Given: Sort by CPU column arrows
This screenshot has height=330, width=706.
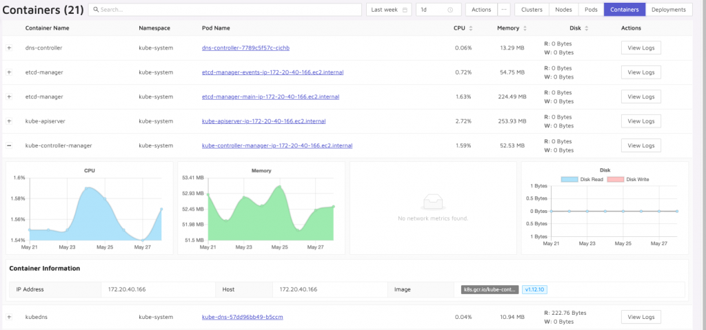Looking at the screenshot, I should coord(470,28).
